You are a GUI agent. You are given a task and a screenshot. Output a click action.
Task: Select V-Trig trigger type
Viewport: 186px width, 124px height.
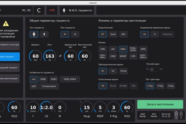pyautogui.click(x=170, y=86)
